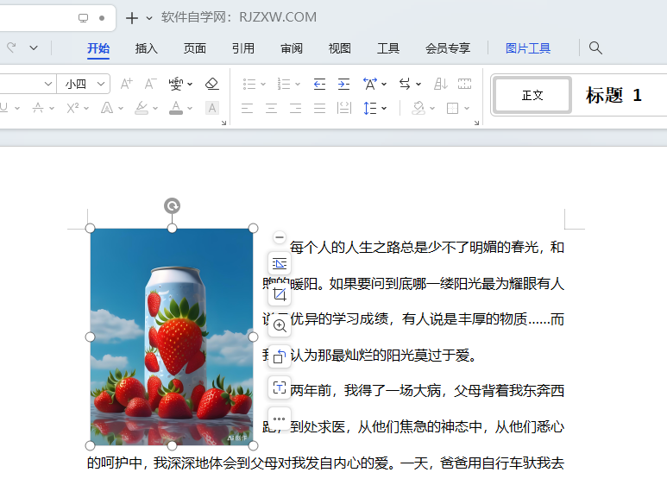This screenshot has height=485, width=667.
Task: Select the 引用 tab
Action: point(242,48)
